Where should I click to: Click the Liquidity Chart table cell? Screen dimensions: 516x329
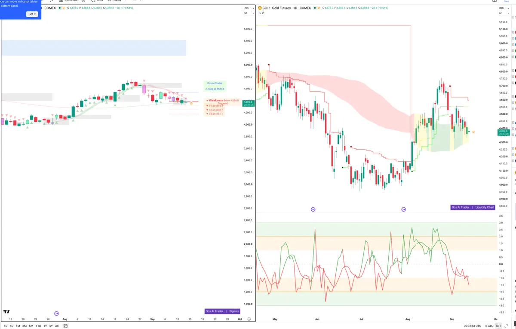(x=485, y=207)
